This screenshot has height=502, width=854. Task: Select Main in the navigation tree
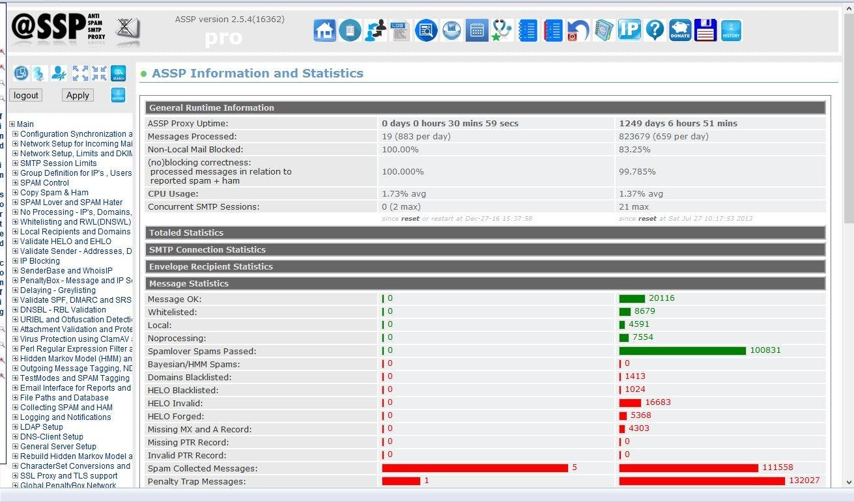coord(25,124)
